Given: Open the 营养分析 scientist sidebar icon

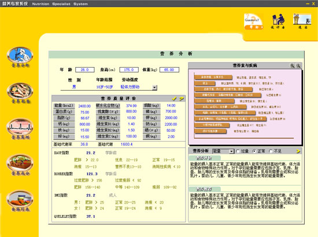Looking at the screenshot, I should [x=20, y=55].
